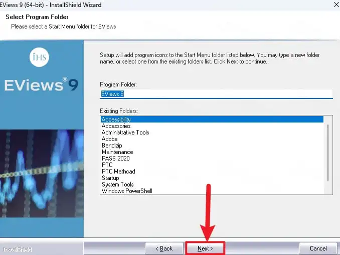Click the Next button
The width and height of the screenshot is (340, 255).
pyautogui.click(x=205, y=248)
